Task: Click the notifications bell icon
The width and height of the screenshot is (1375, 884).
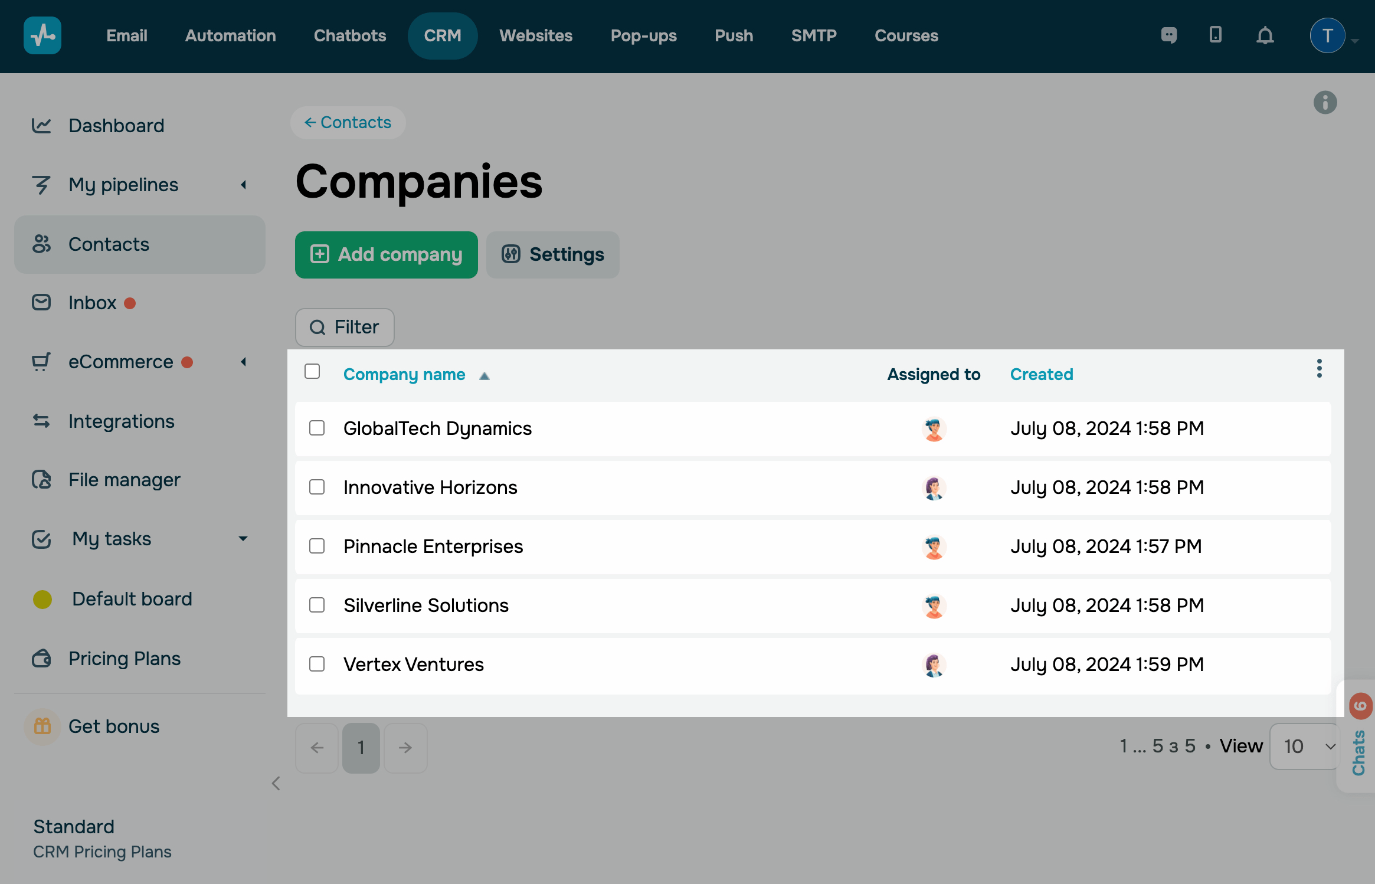Action: (1265, 36)
